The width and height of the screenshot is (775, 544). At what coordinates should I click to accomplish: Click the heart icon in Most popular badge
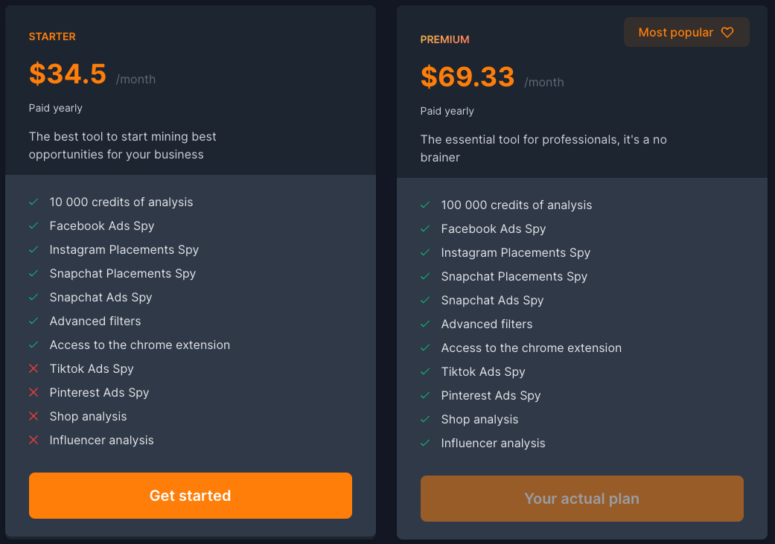click(727, 33)
